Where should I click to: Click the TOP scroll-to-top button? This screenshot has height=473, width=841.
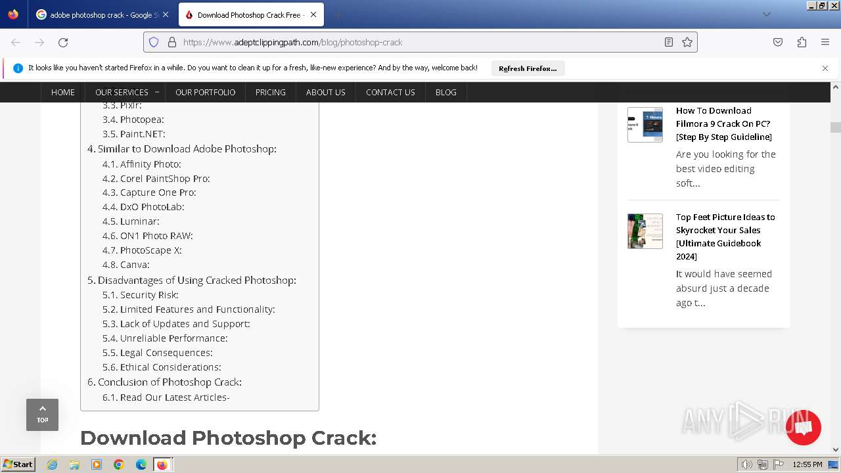42,415
